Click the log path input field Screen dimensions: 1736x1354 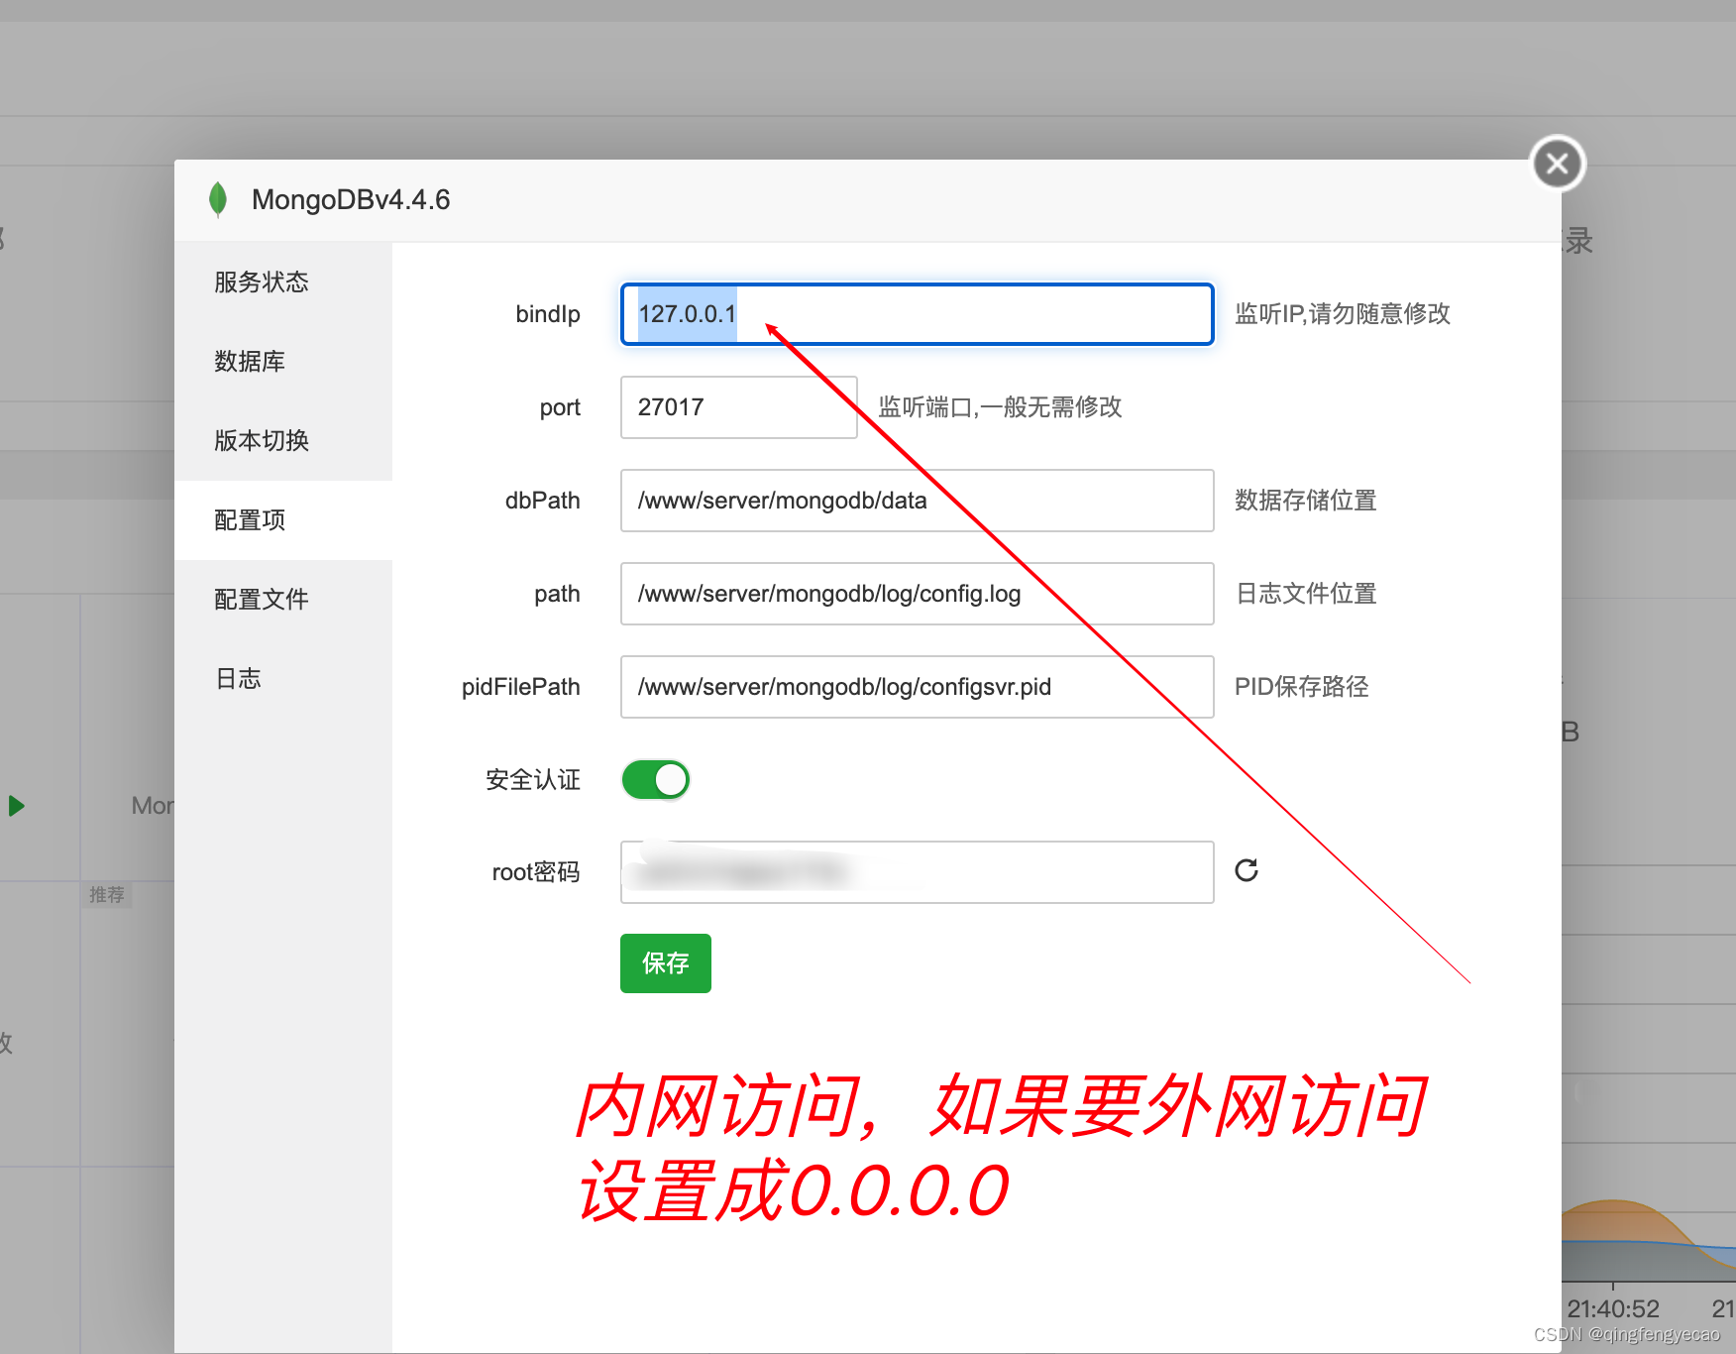918,594
